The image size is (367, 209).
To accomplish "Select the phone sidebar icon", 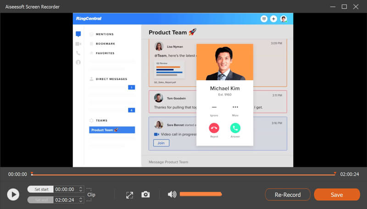I will point(78,53).
